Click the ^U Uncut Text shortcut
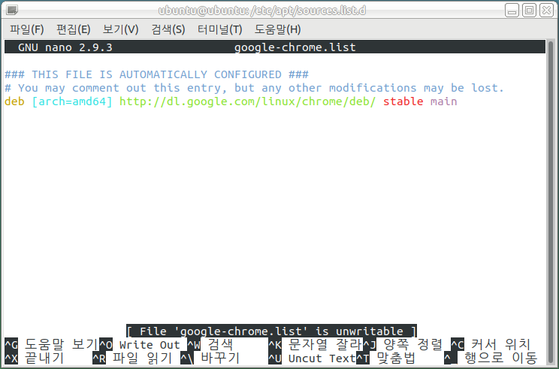Screen dimensions: 559x369 [312, 358]
